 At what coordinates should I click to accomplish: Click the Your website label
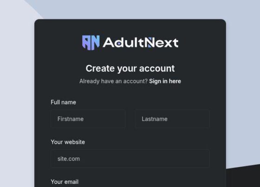[68, 142]
